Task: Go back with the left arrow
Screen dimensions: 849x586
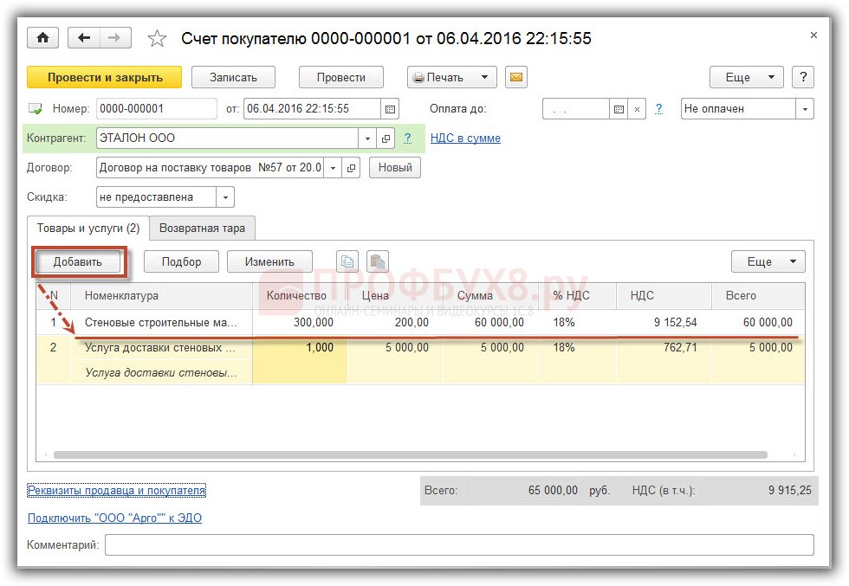Action: [x=84, y=38]
